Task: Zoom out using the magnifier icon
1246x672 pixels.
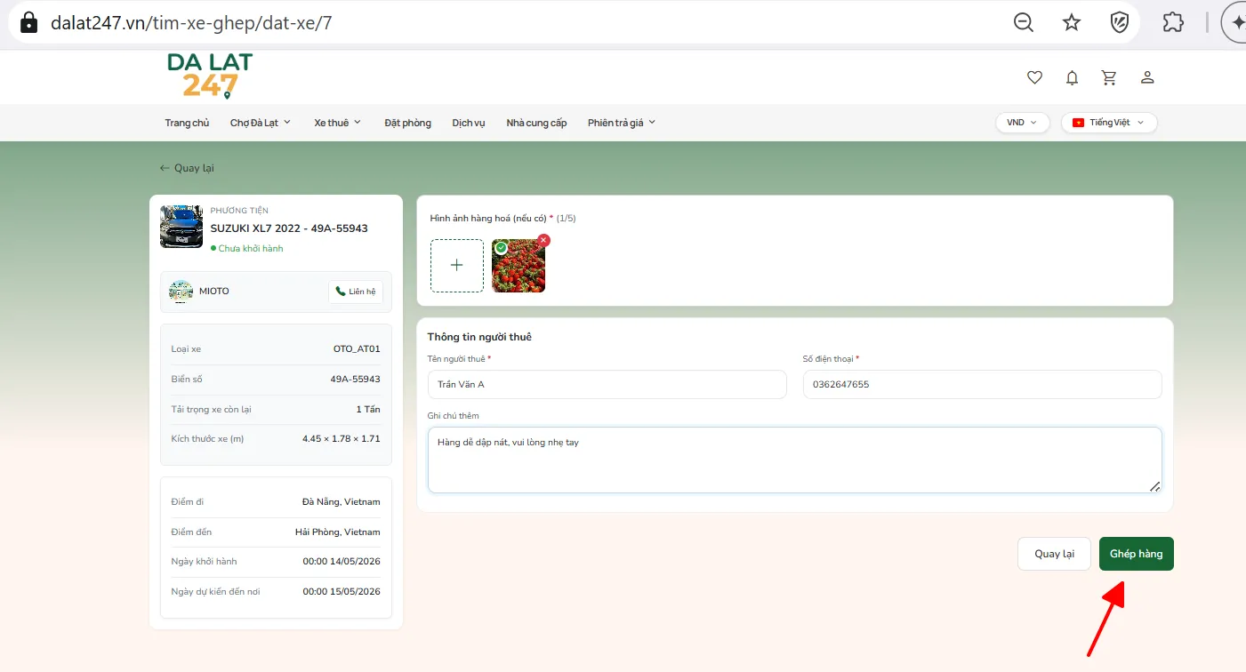Action: 1024,22
